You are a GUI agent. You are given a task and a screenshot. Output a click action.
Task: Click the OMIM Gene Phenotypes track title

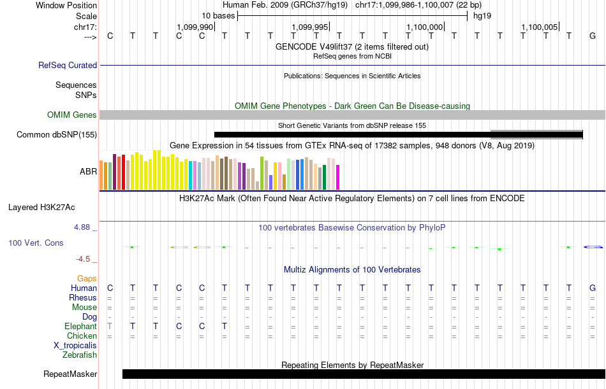pos(352,106)
